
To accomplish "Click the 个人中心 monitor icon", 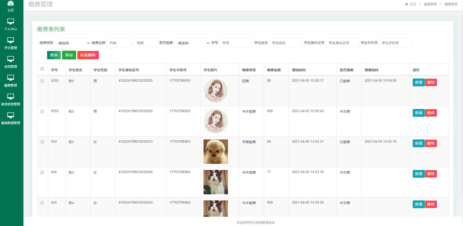I will tap(11, 21).
